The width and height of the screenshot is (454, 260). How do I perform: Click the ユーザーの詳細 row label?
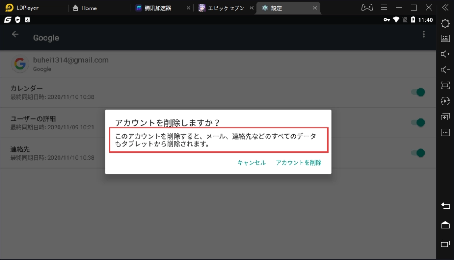click(33, 119)
